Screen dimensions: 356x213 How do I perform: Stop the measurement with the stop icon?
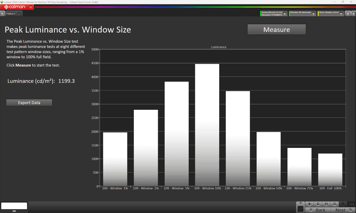309,204
